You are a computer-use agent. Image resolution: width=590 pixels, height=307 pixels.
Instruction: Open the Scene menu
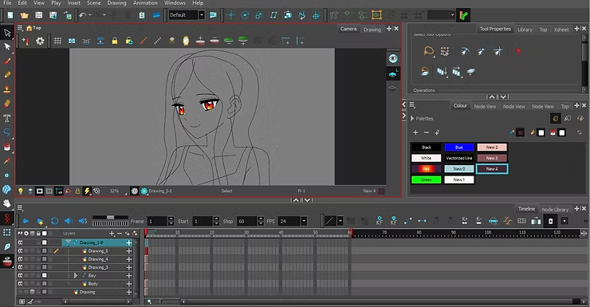pyautogui.click(x=94, y=3)
